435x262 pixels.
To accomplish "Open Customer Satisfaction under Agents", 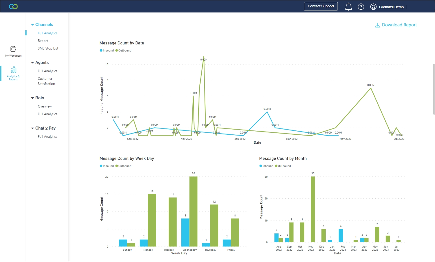I will 46,81.
